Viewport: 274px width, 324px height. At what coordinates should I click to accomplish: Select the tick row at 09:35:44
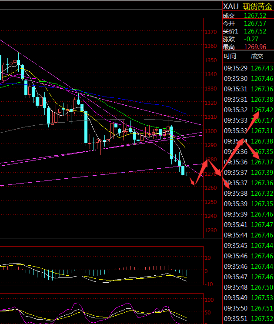pos(248,235)
